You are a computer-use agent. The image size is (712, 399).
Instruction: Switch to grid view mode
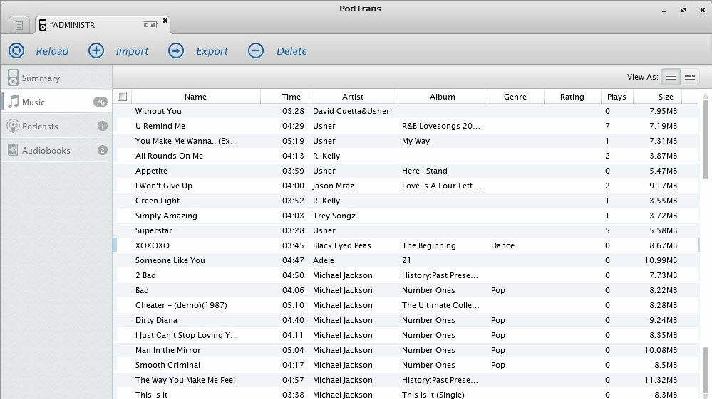pos(690,77)
